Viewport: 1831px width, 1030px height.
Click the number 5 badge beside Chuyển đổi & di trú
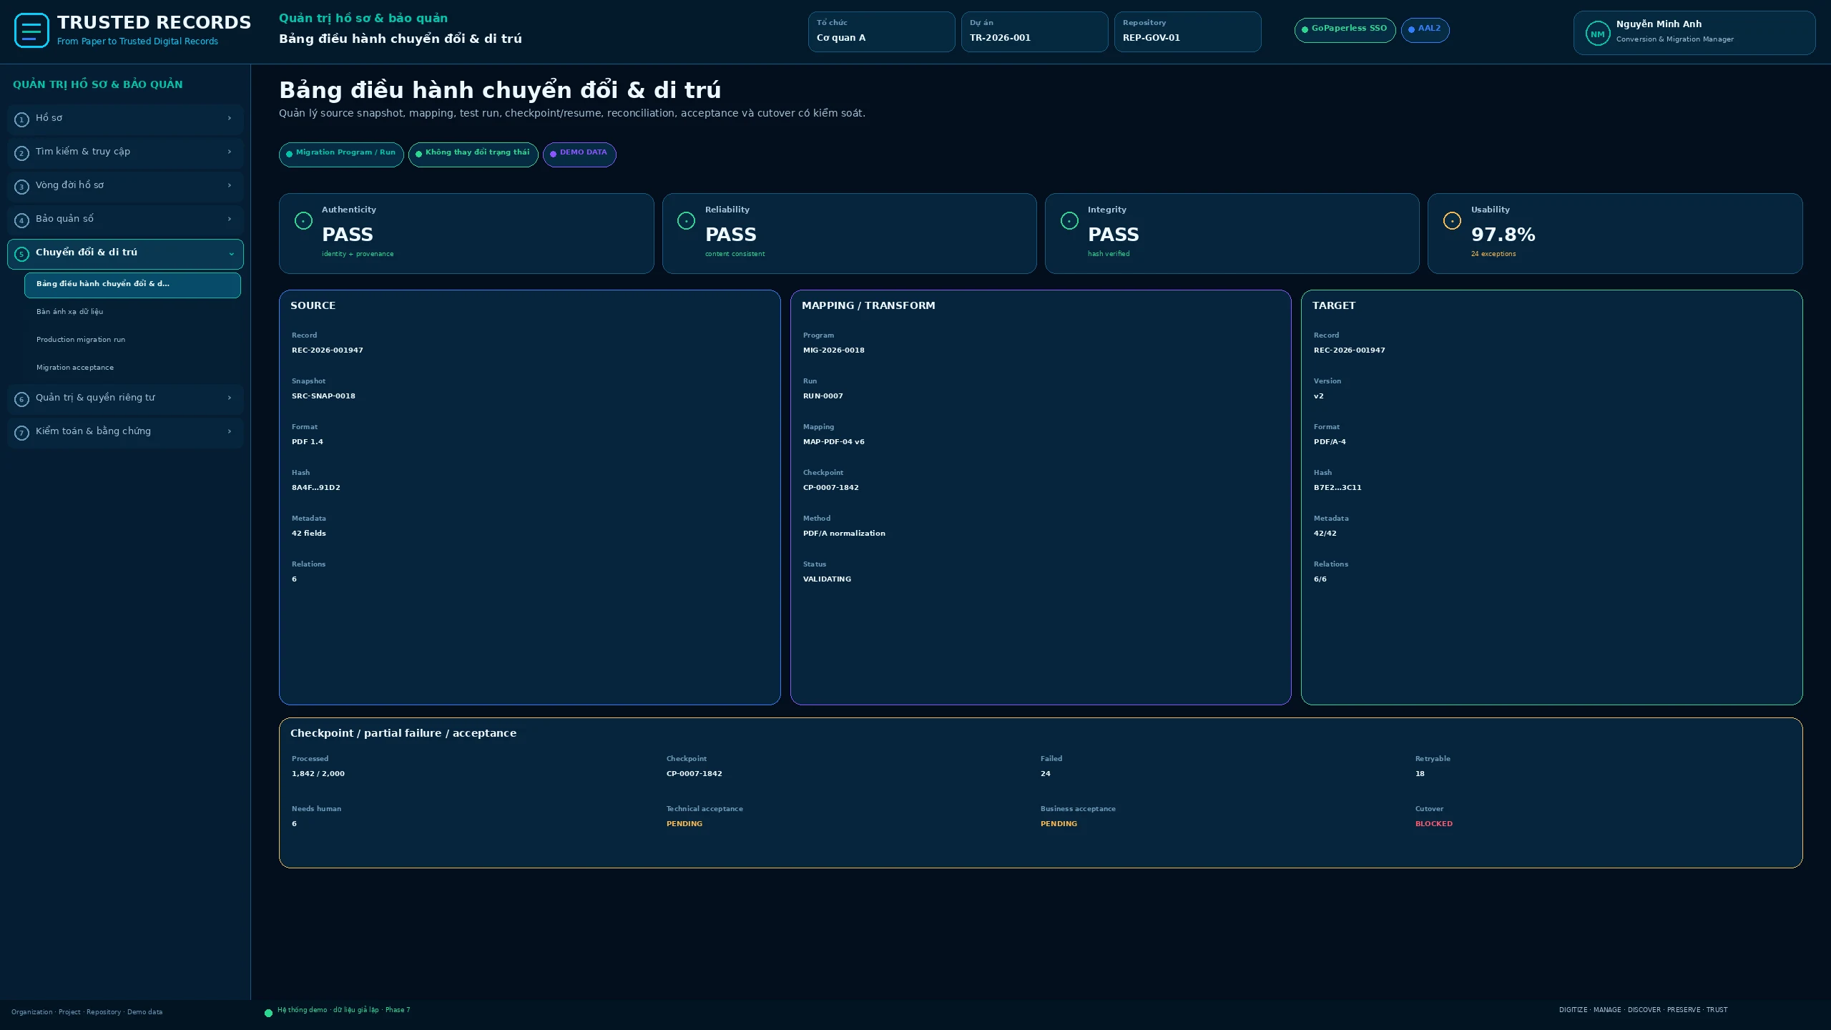point(21,254)
